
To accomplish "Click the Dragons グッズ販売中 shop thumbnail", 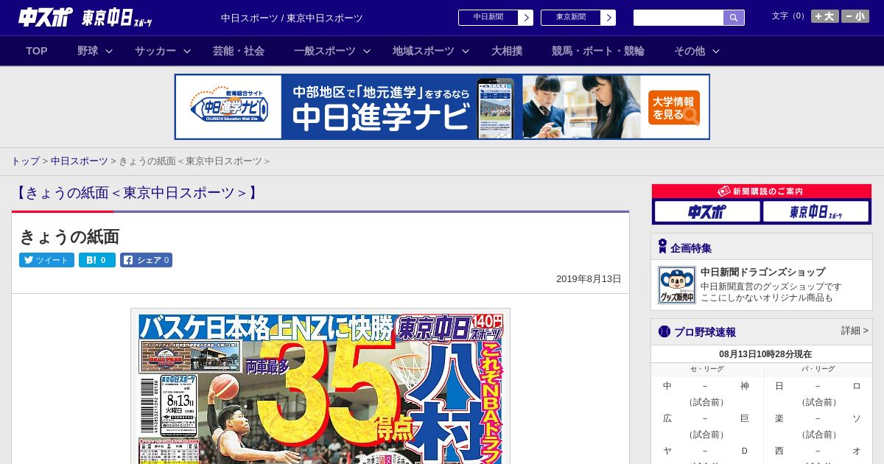I will (x=677, y=285).
